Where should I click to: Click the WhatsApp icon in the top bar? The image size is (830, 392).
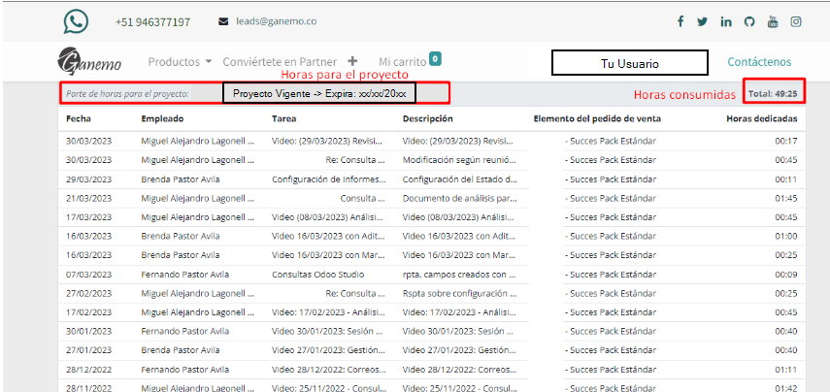[76, 21]
